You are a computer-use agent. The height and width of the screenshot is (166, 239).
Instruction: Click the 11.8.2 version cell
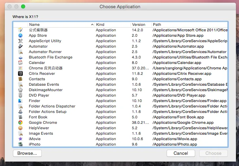[137, 73]
